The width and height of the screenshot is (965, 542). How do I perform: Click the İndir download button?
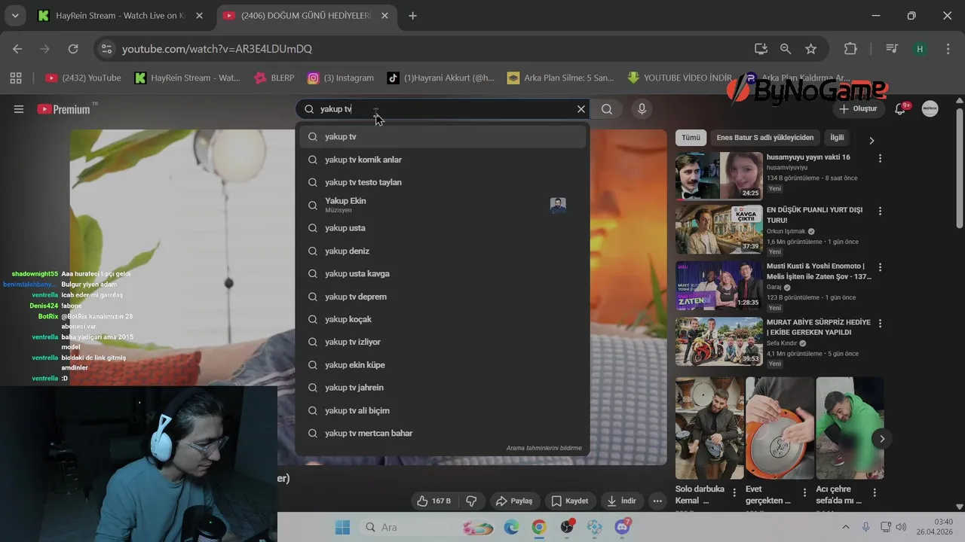click(x=622, y=501)
